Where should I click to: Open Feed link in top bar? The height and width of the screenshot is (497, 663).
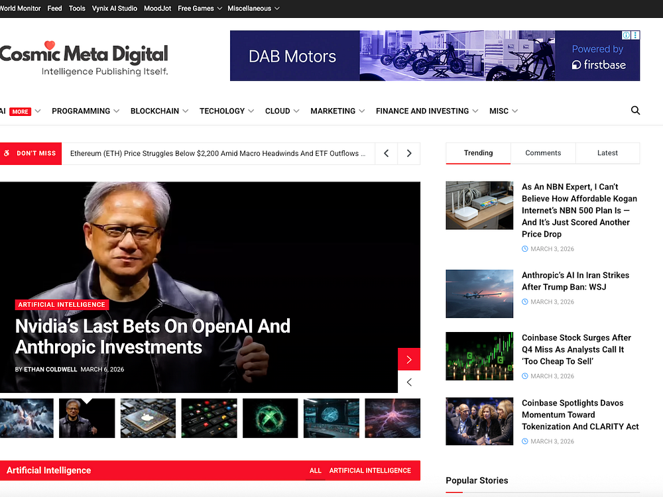pos(54,9)
